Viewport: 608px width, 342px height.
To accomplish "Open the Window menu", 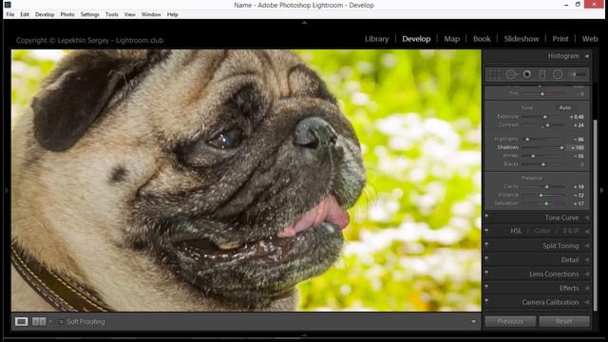I will (151, 14).
